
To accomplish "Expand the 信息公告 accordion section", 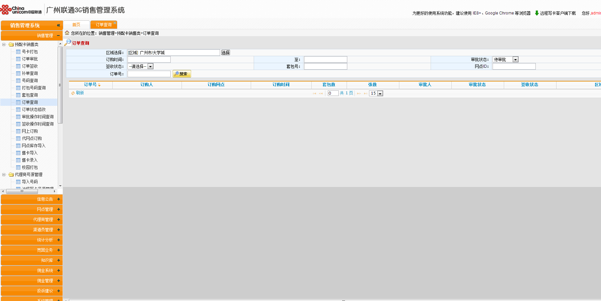I will 32,199.
